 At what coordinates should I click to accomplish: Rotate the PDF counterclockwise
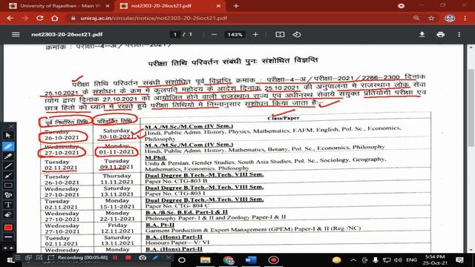(x=297, y=35)
